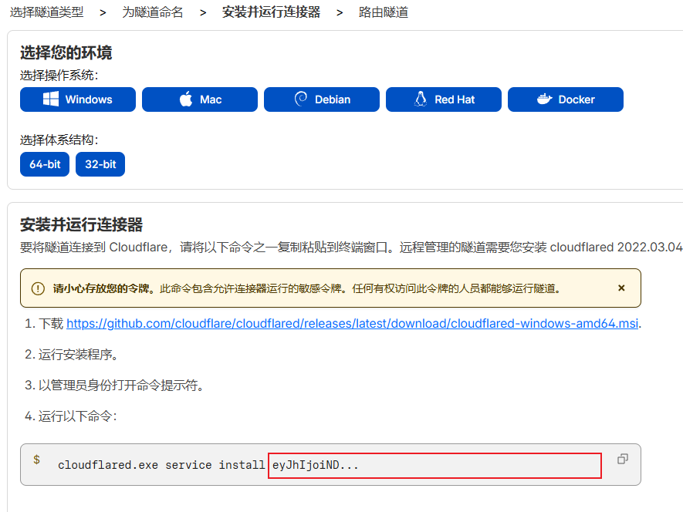Click the warning exclamation icon in banner

coord(38,288)
